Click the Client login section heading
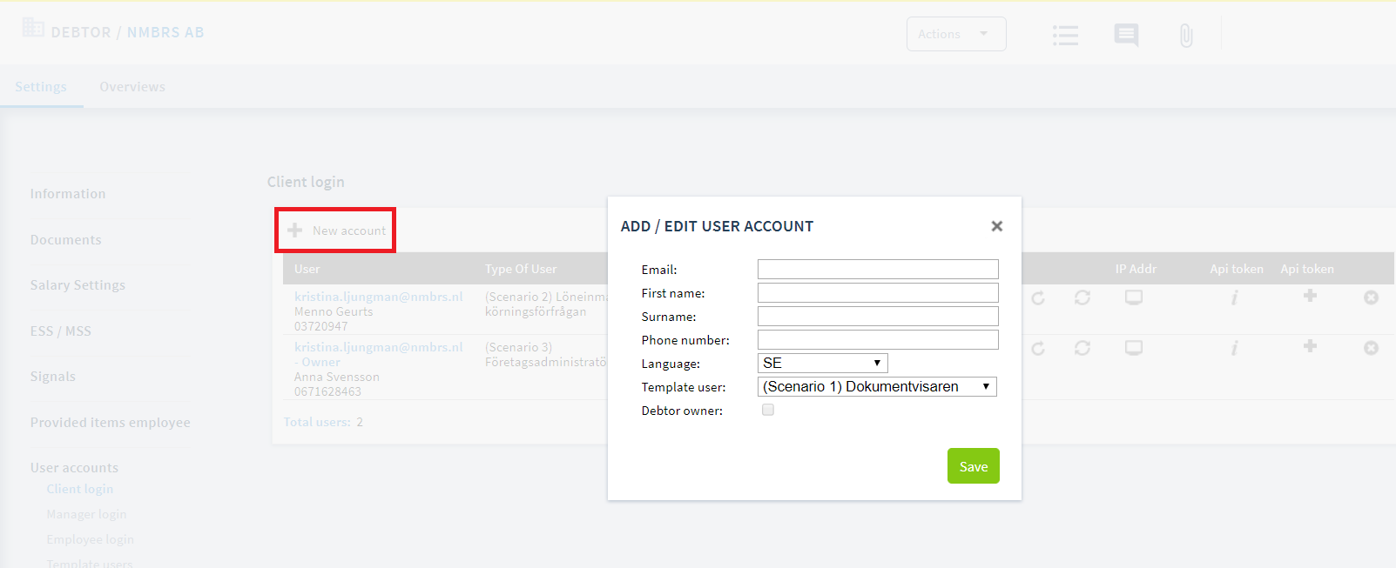This screenshot has width=1396, height=568. click(x=306, y=182)
